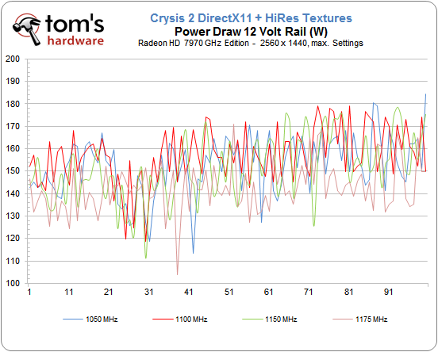The image size is (438, 352).
Task: Click the 1175 MHz pink legend line
Action: (343, 319)
